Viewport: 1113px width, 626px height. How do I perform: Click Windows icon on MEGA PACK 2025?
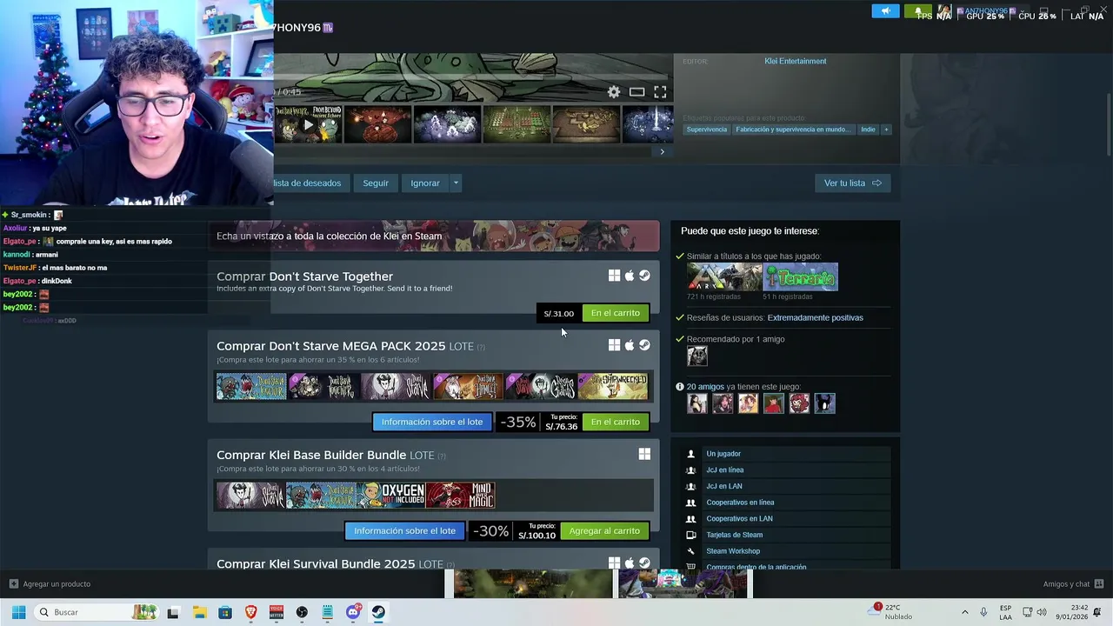pos(614,345)
